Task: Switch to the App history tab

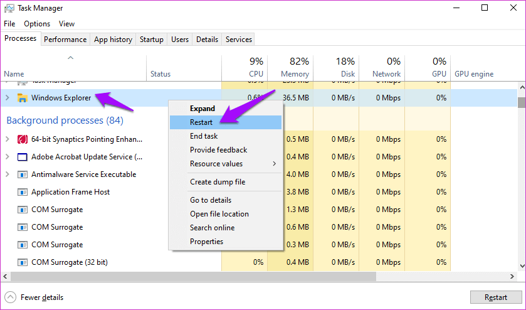Action: [x=113, y=40]
